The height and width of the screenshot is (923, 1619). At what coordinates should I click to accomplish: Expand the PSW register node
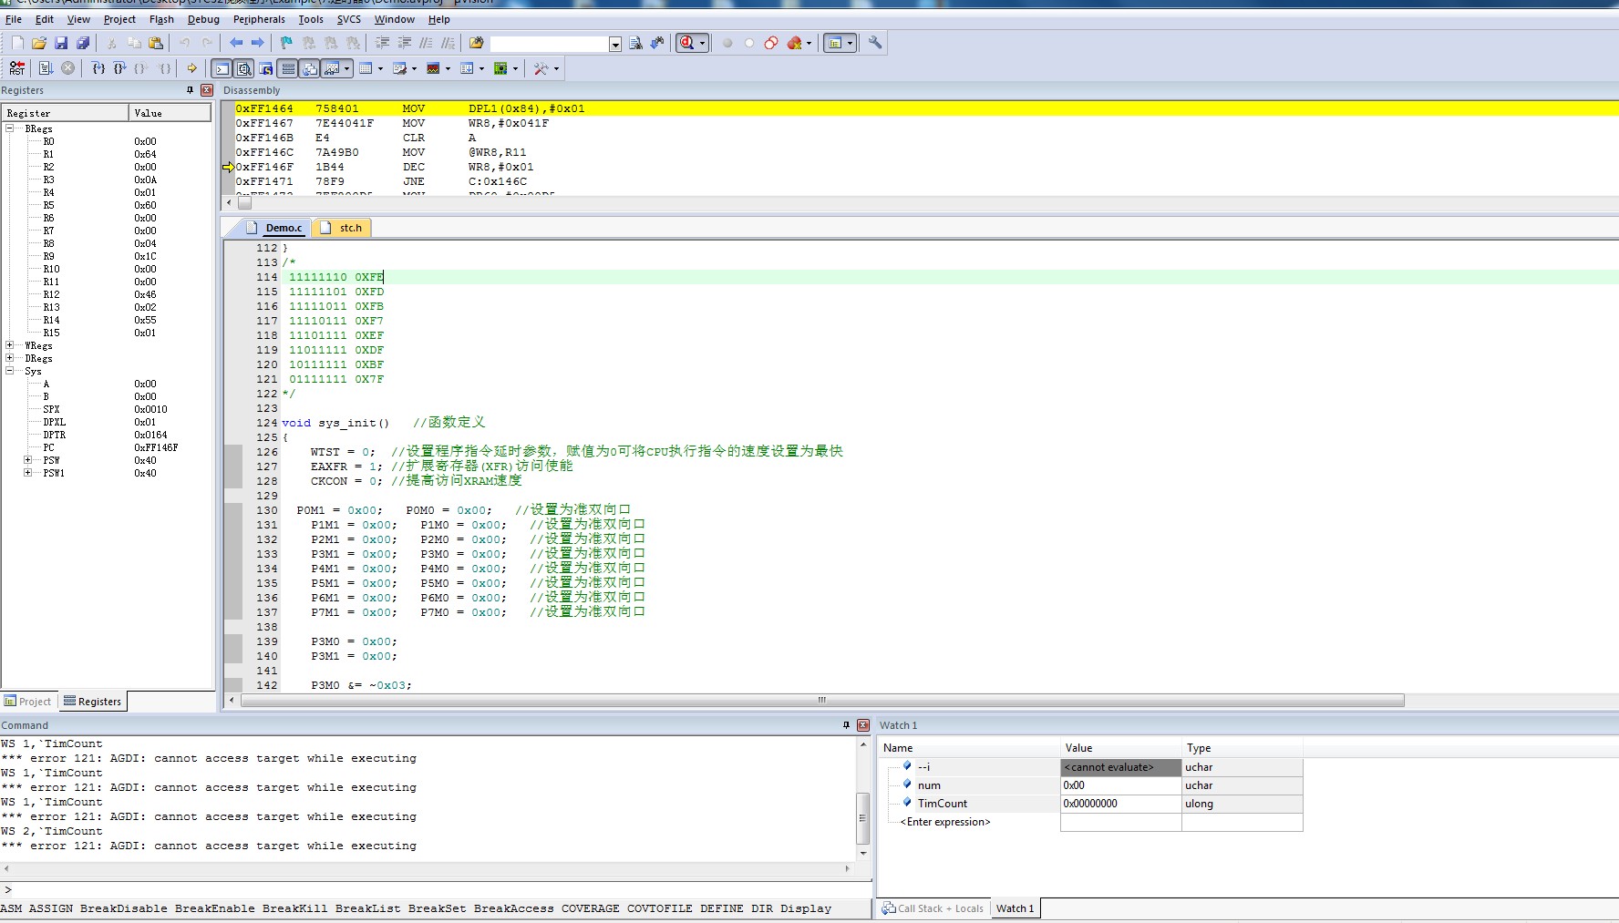coord(28,460)
